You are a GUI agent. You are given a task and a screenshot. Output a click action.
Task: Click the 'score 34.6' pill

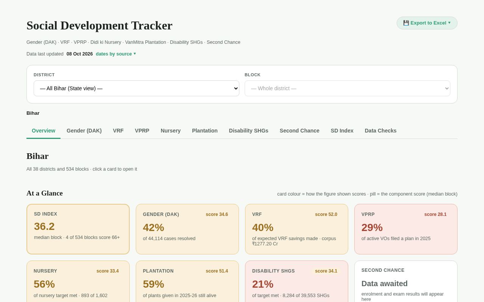coord(217,214)
